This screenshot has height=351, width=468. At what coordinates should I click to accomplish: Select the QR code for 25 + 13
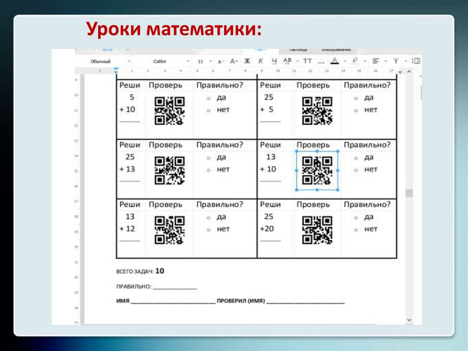[169, 170]
